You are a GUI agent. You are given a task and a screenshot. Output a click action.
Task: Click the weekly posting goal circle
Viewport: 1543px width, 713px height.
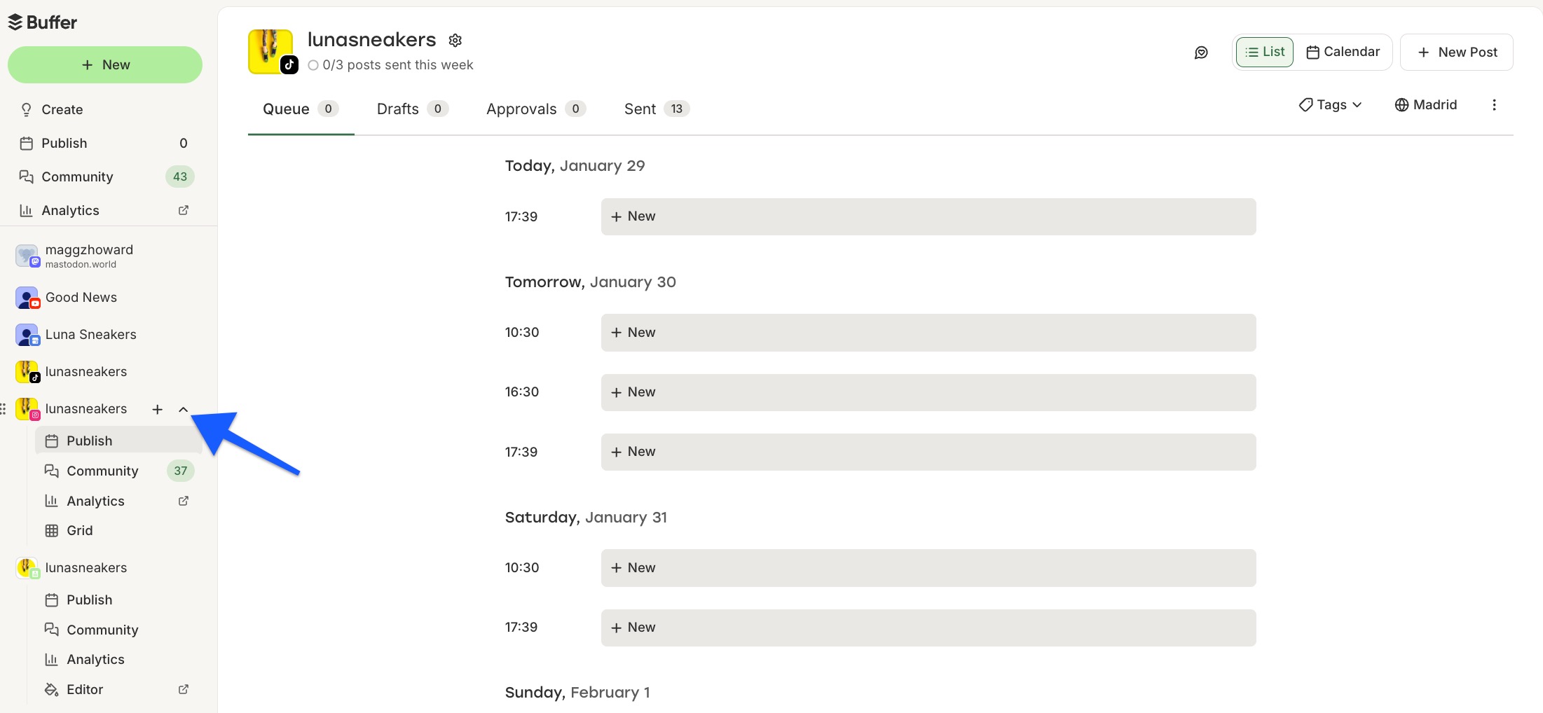pyautogui.click(x=313, y=65)
